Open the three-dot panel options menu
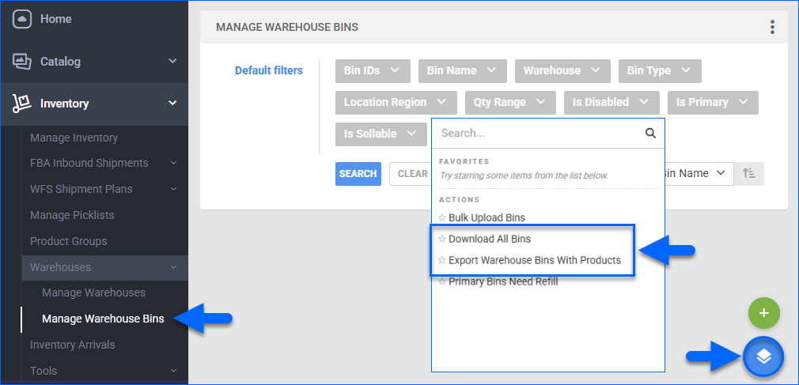This screenshot has width=799, height=385. 772,28
